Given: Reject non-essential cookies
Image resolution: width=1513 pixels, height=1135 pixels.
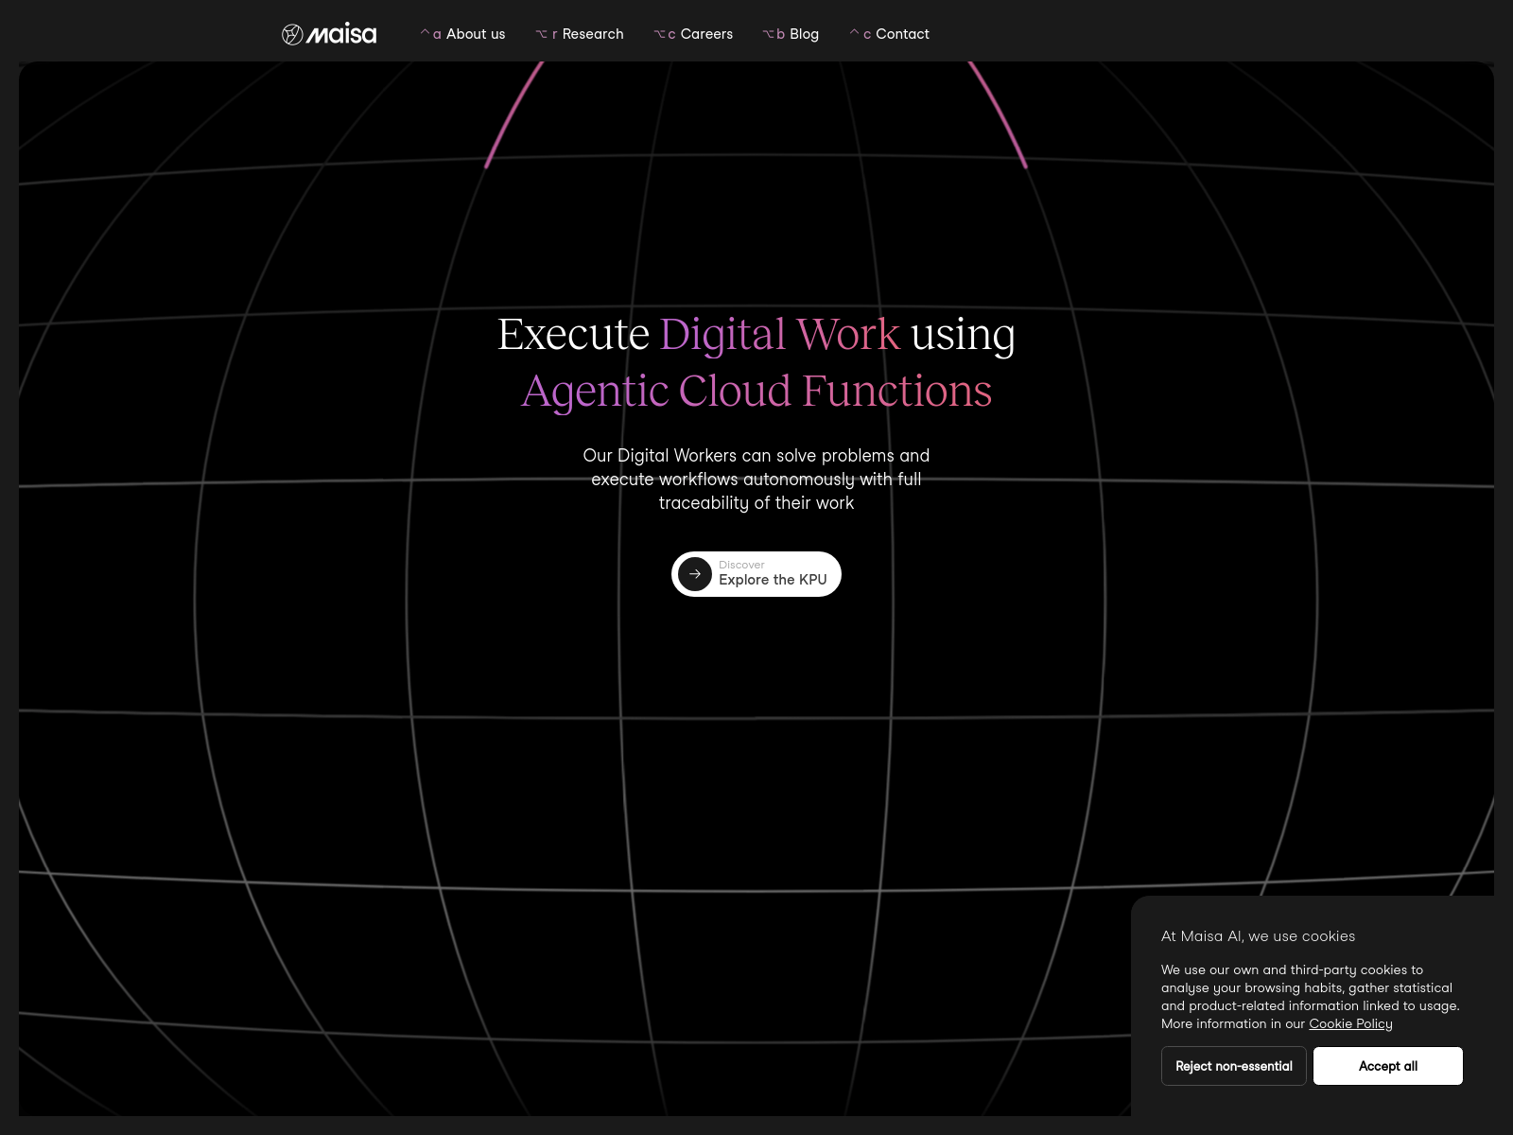Looking at the screenshot, I should 1233,1066.
